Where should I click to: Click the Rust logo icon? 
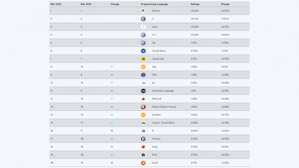[x=143, y=155]
